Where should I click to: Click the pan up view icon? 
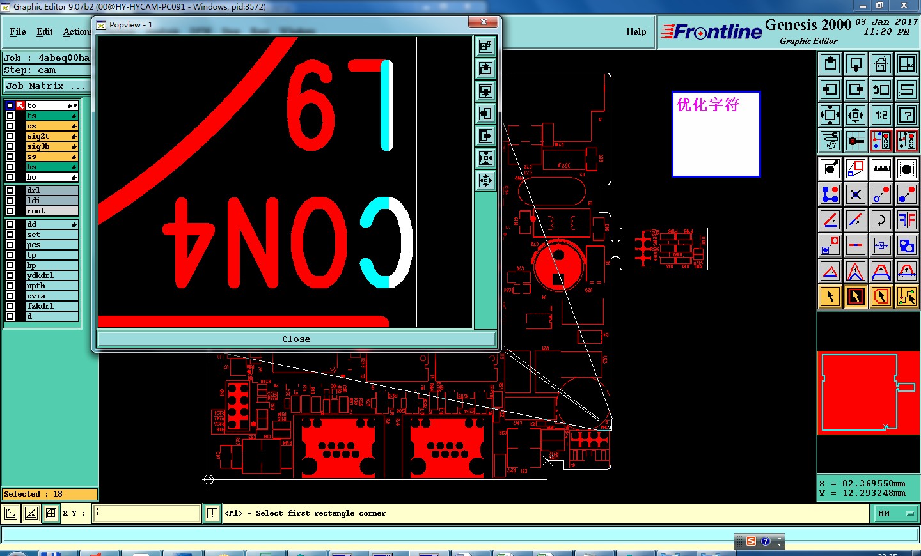pos(830,64)
